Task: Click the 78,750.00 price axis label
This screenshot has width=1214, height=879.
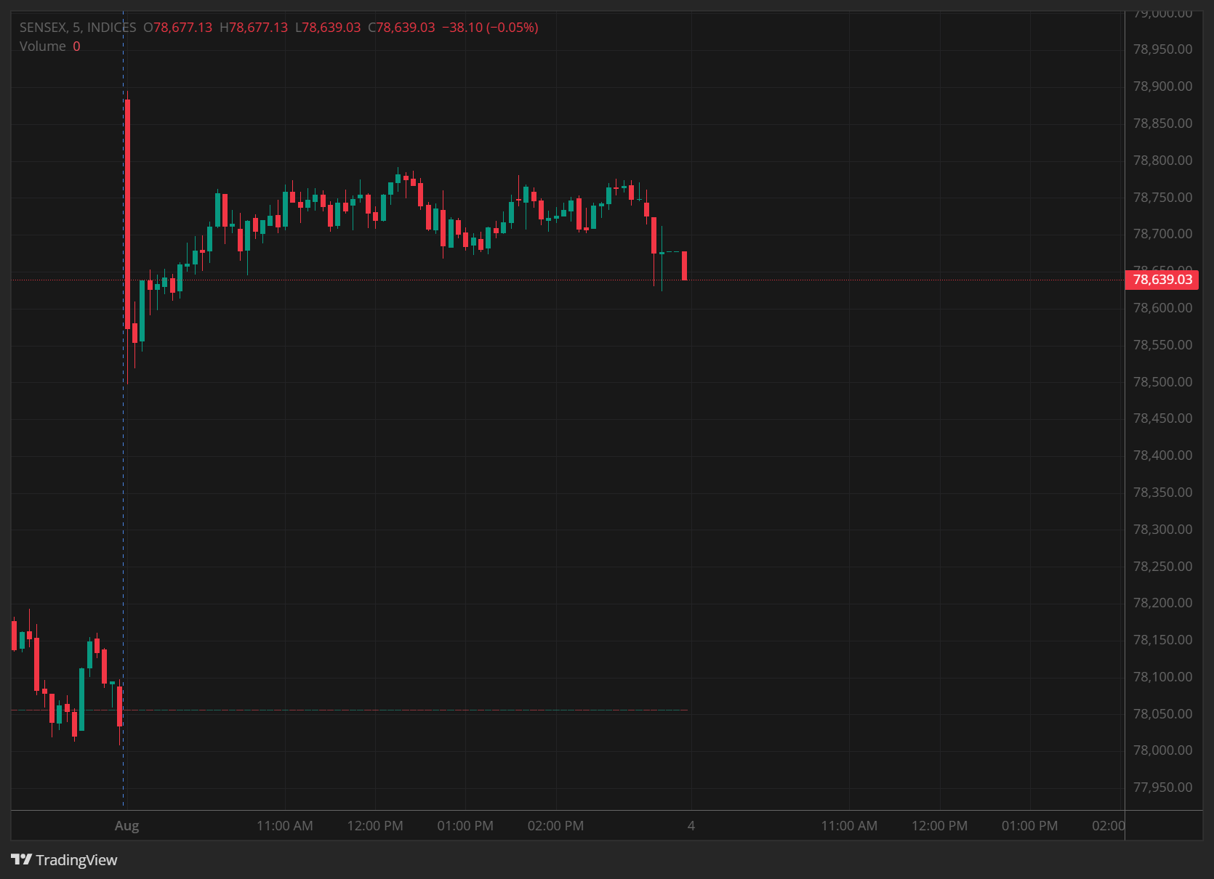Action: [x=1162, y=198]
